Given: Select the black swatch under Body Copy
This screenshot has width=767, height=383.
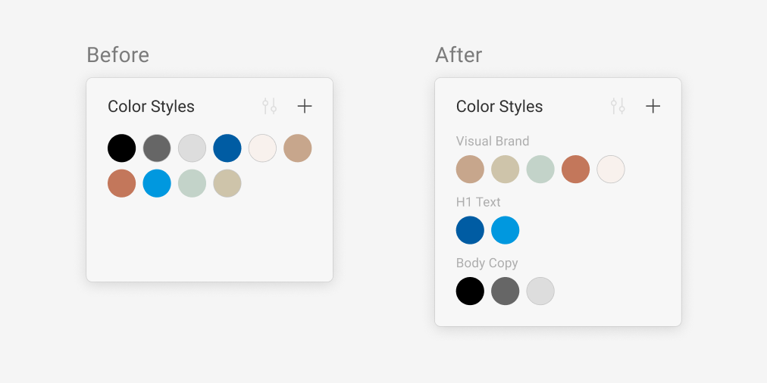Looking at the screenshot, I should pyautogui.click(x=470, y=291).
